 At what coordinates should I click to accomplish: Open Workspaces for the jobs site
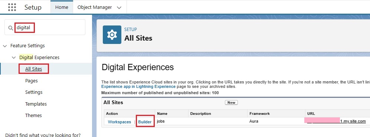click(119, 122)
